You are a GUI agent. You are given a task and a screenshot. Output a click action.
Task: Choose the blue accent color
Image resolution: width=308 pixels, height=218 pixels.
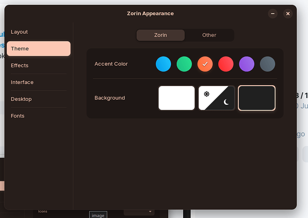(163, 64)
